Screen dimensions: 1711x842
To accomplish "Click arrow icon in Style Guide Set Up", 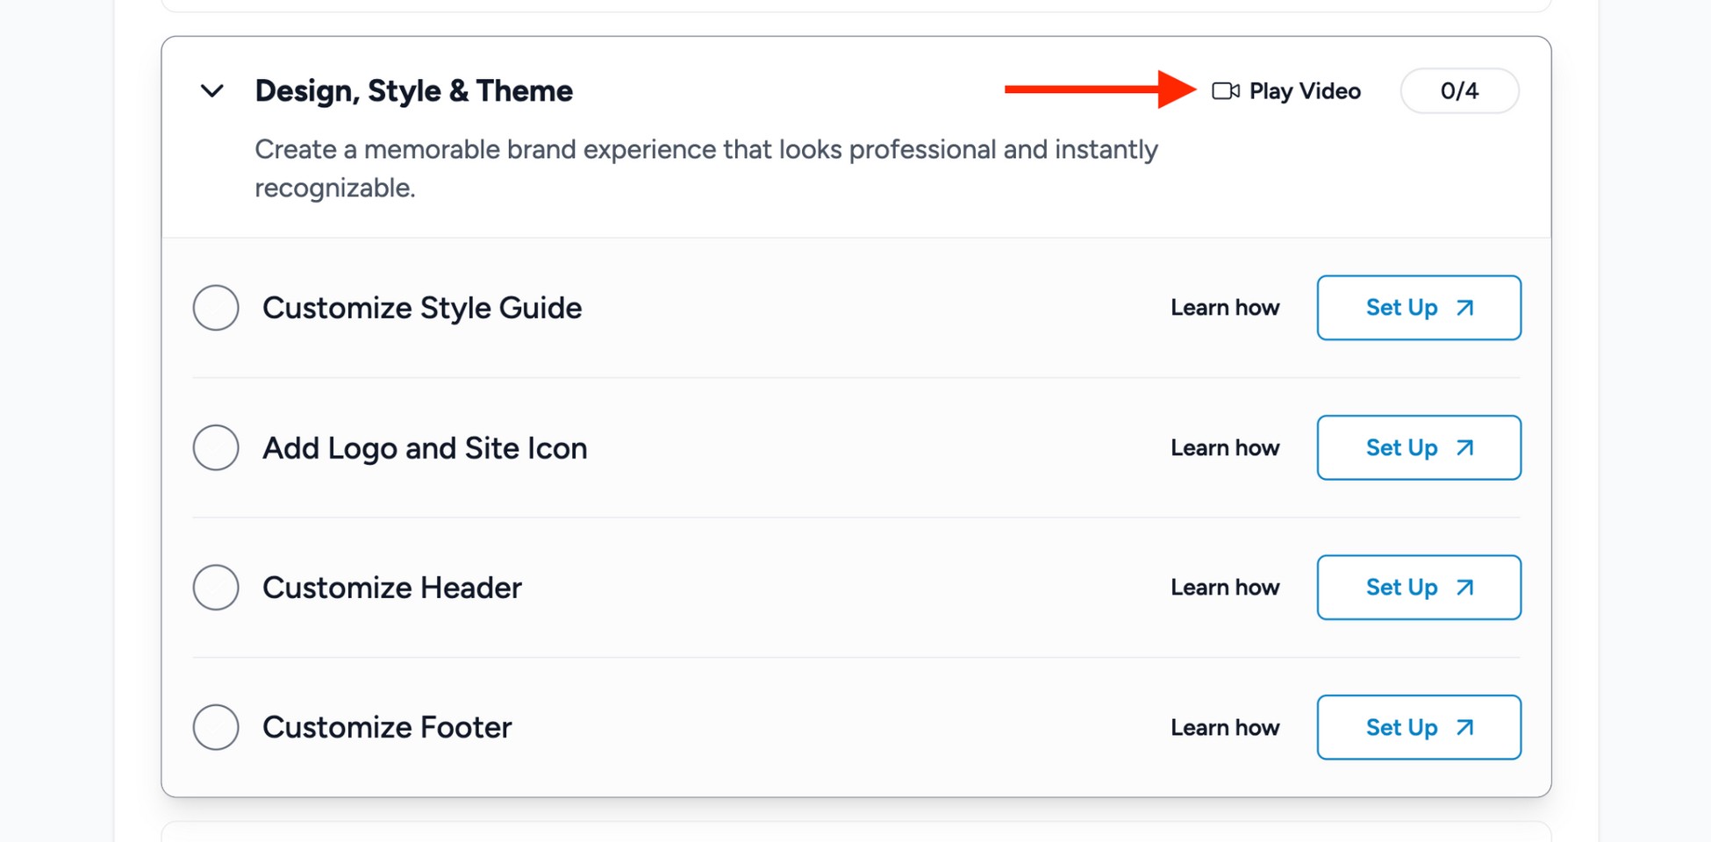I will [1464, 308].
